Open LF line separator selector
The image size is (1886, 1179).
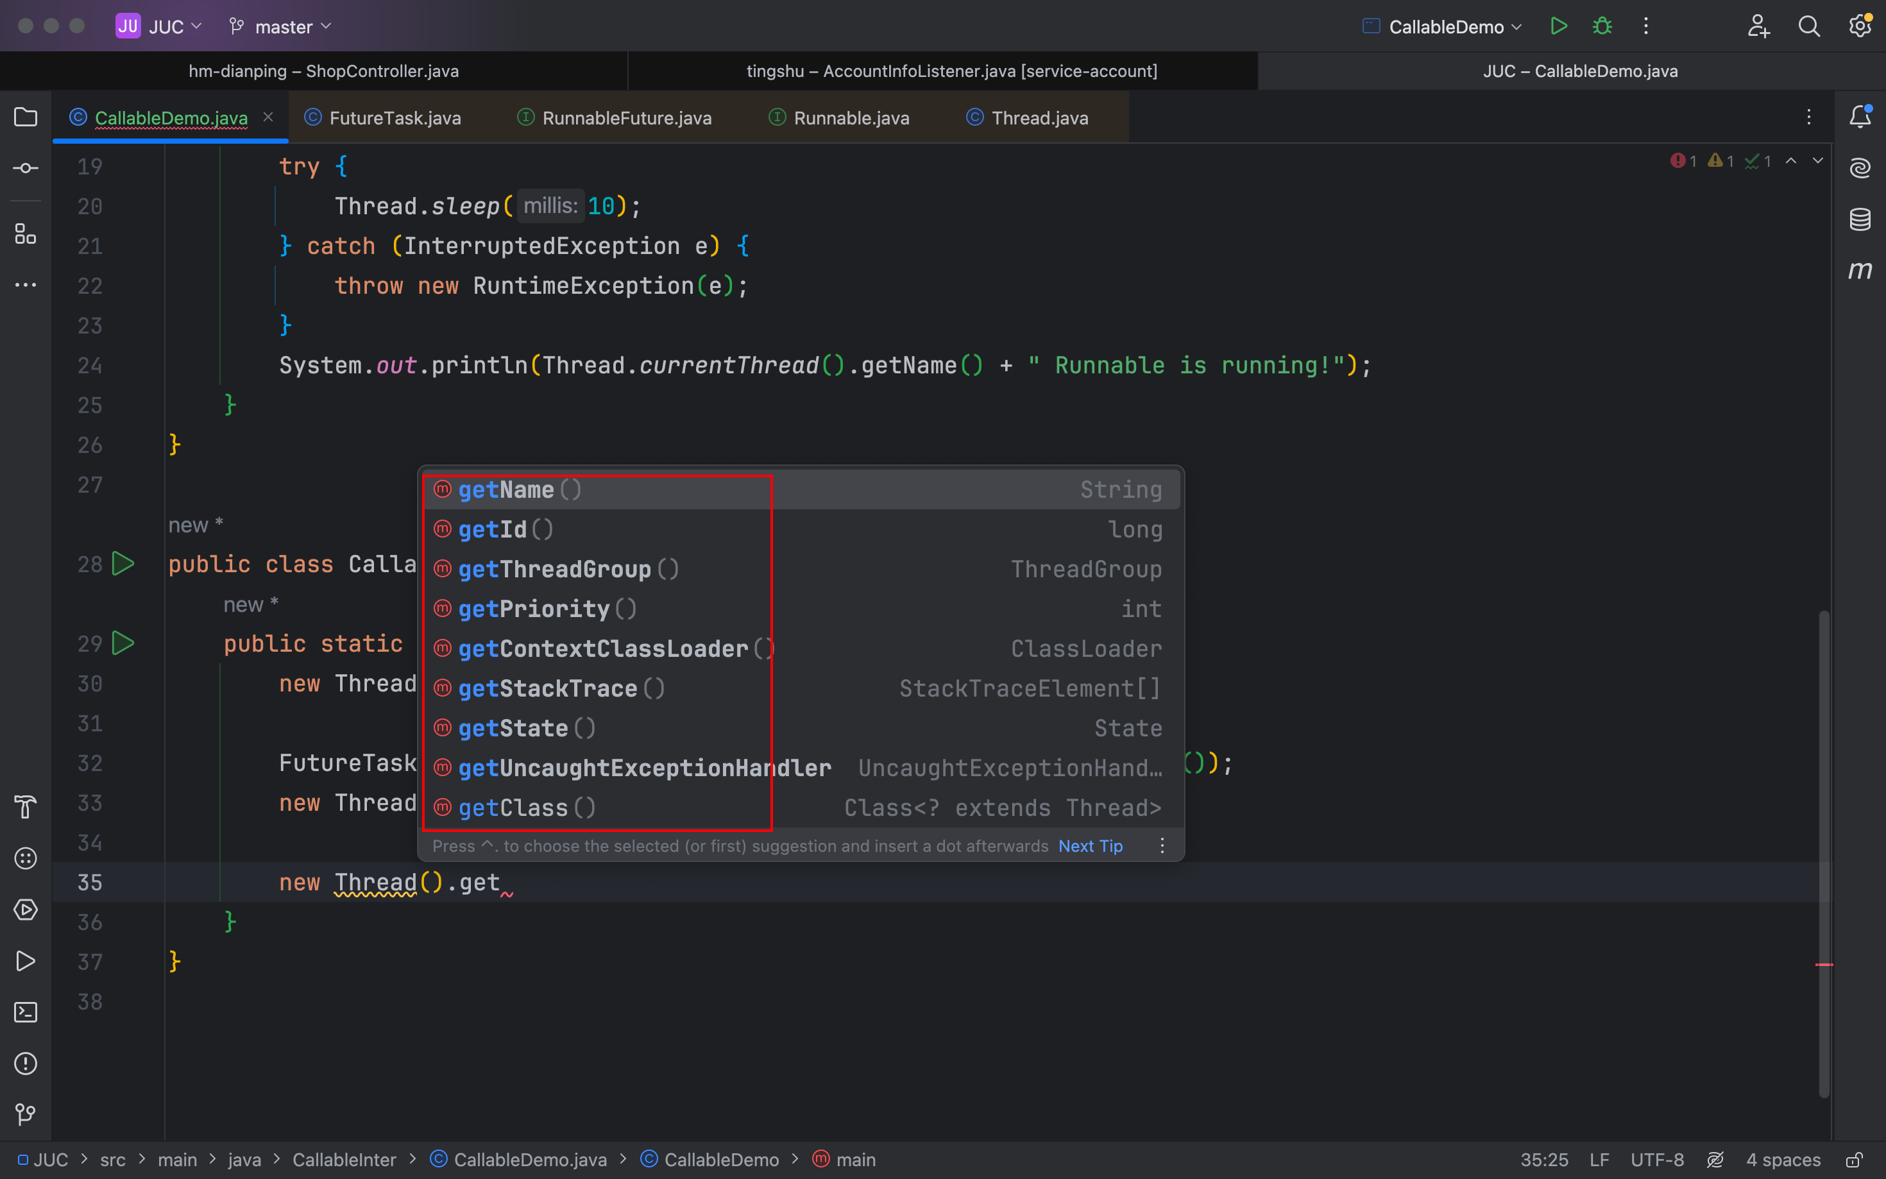pos(1599,1160)
